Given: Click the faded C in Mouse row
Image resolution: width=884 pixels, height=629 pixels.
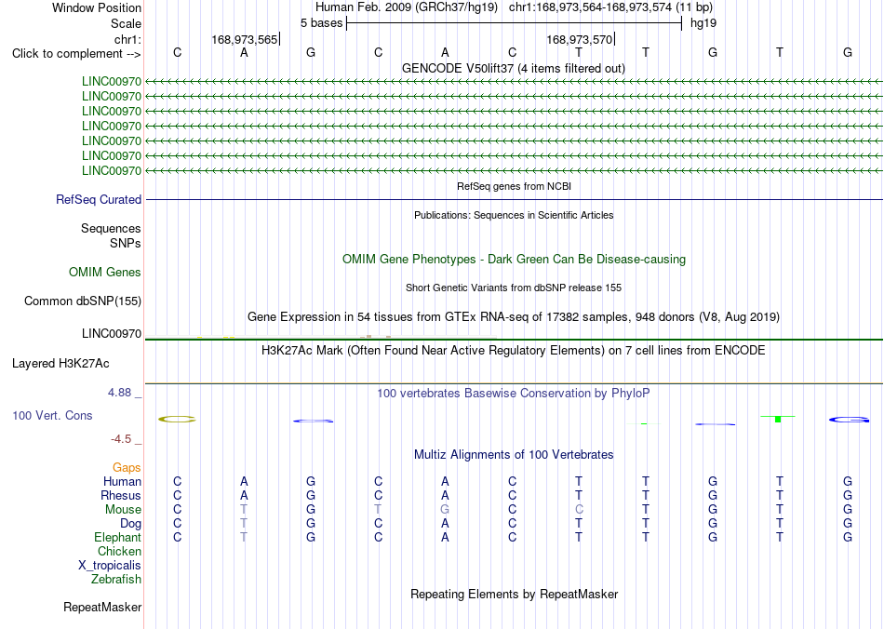Looking at the screenshot, I should click(579, 510).
